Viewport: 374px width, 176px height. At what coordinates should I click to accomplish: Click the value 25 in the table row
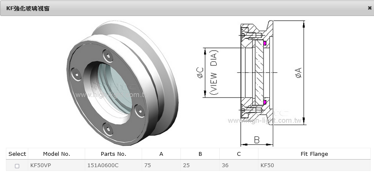pyautogui.click(x=186, y=165)
